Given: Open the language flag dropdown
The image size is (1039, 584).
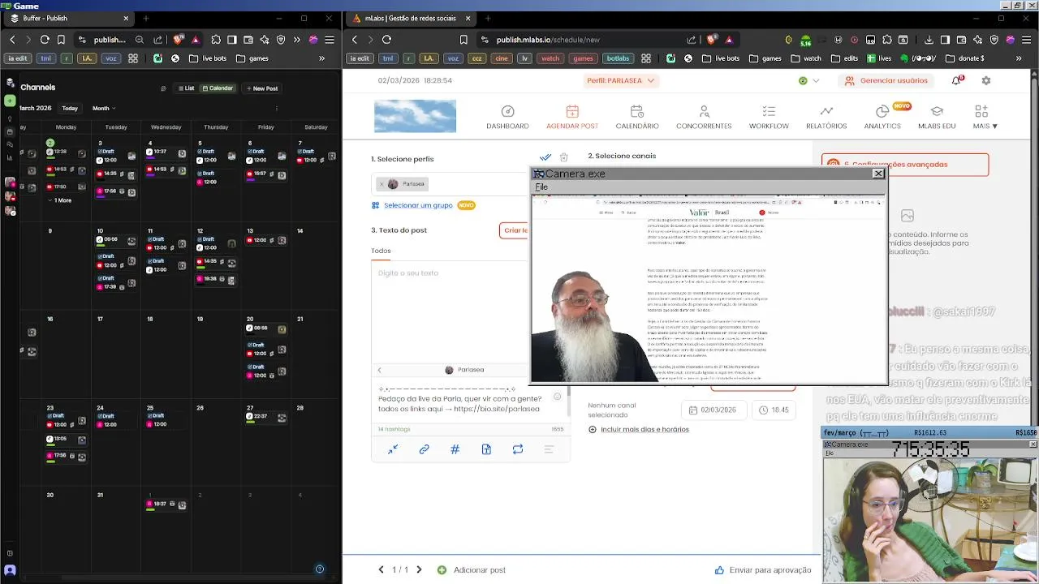Looking at the screenshot, I should point(808,80).
